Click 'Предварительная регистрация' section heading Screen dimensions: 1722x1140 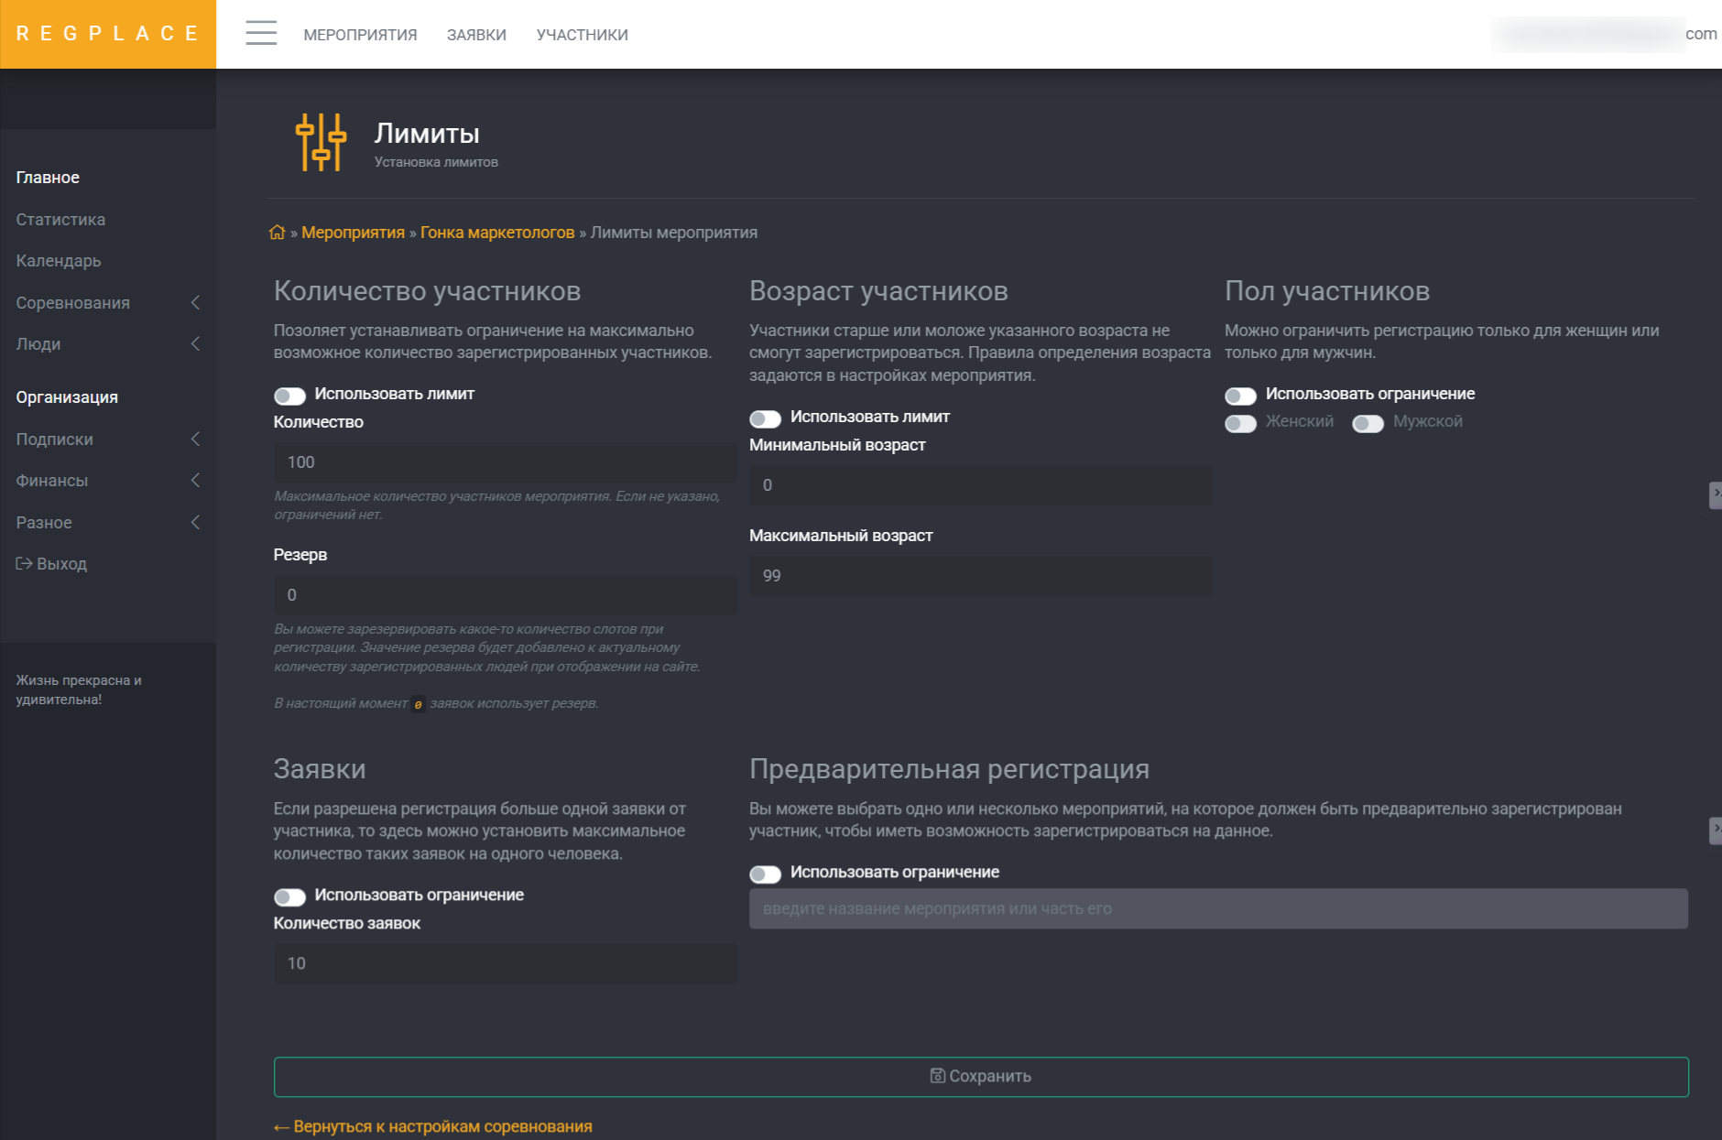coord(949,769)
